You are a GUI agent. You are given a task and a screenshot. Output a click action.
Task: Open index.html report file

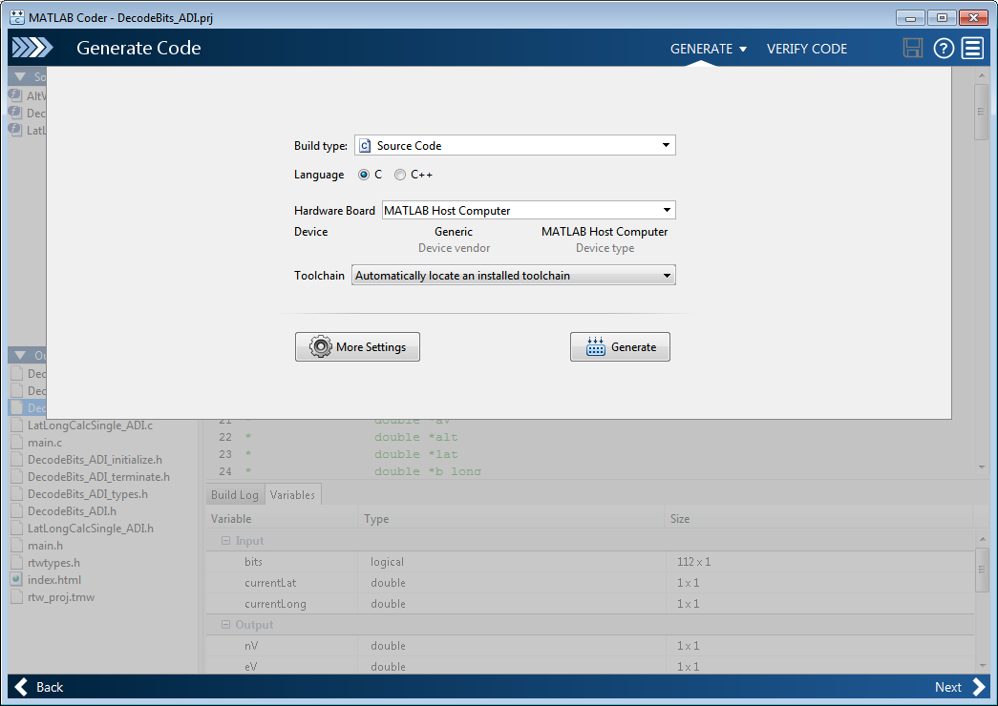tap(54, 579)
